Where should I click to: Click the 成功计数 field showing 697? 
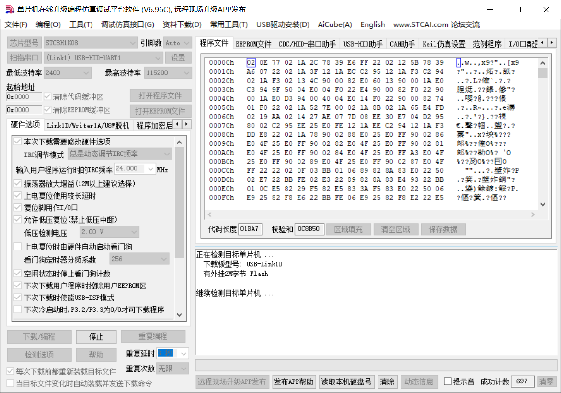tap(523, 382)
